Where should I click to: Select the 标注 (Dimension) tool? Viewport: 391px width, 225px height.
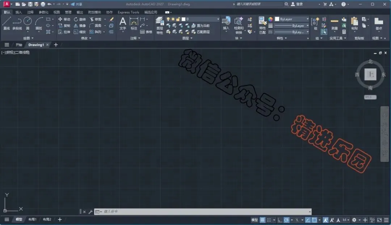tap(134, 23)
